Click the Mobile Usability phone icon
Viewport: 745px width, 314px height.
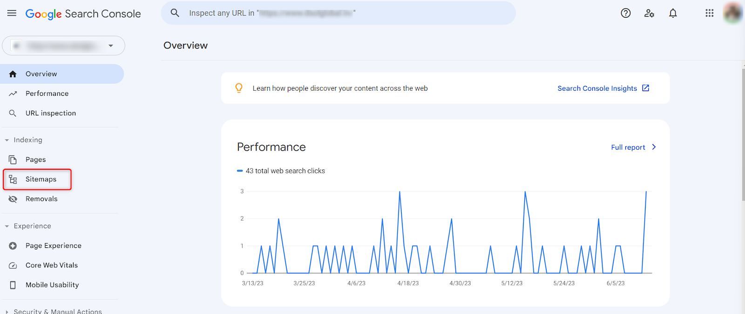coord(13,285)
